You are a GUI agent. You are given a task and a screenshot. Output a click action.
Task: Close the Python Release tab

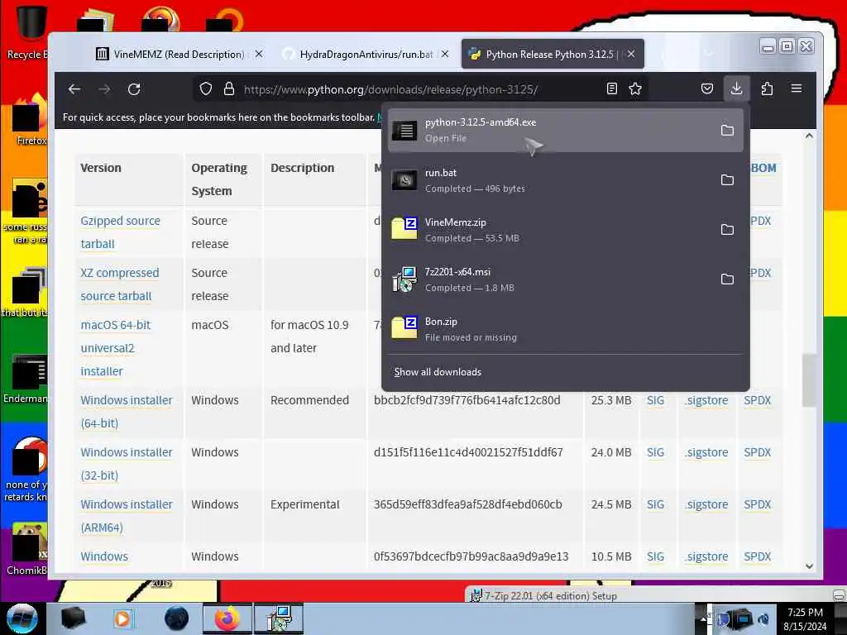coord(631,54)
